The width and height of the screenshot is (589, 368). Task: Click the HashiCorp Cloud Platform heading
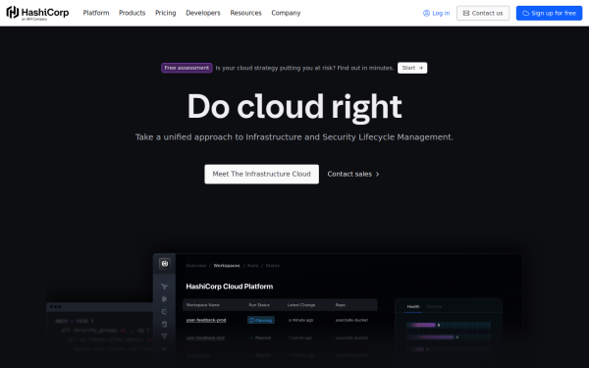tap(230, 287)
